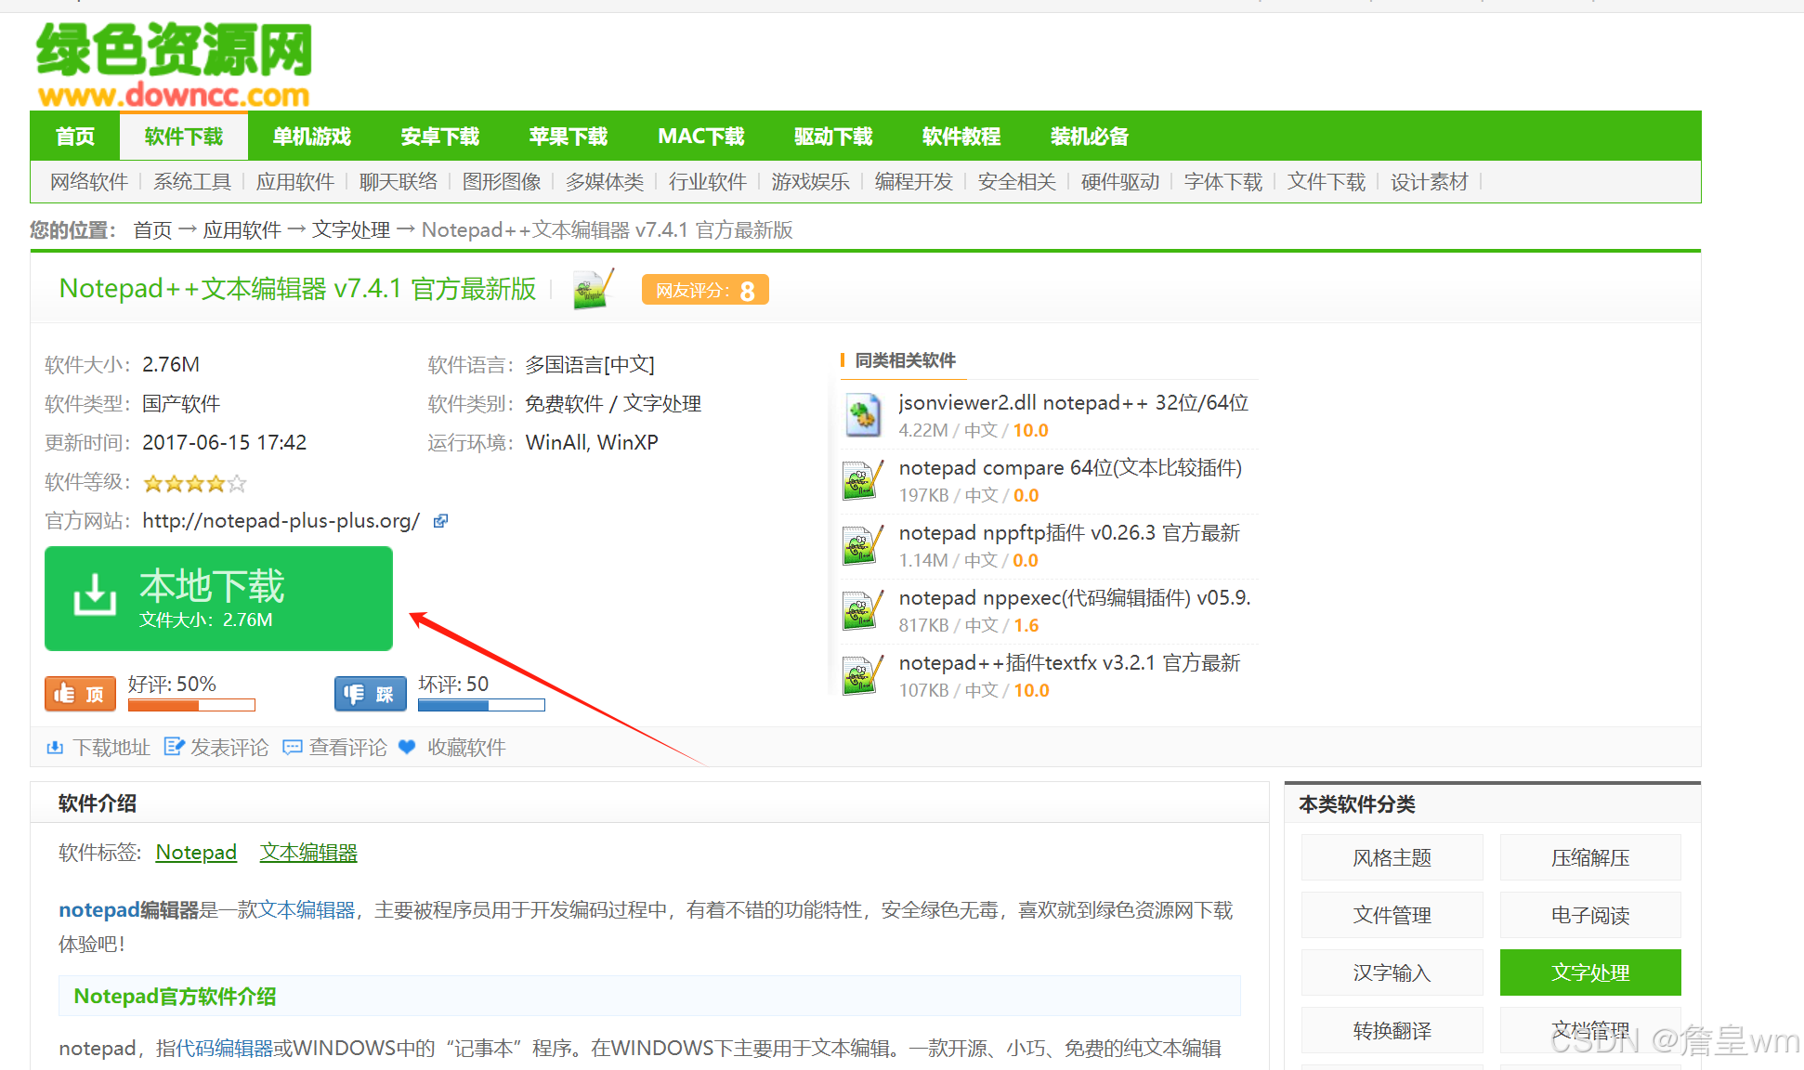Open notepad++插件textfx v3.2.1 link

click(1069, 663)
